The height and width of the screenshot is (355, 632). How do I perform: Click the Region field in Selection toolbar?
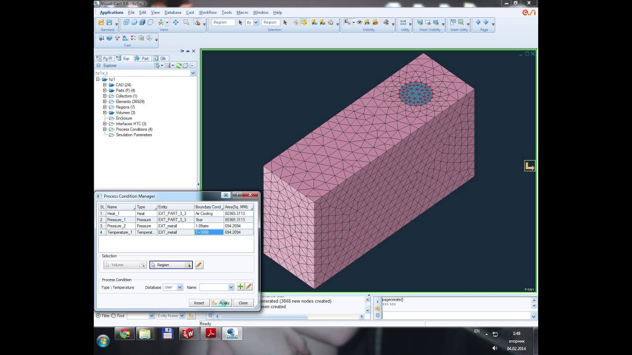224,22
